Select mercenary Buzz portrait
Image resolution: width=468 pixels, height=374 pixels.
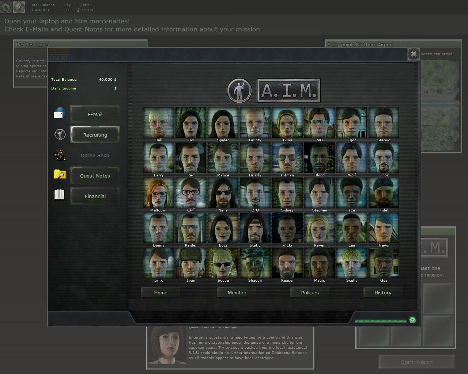point(223,228)
